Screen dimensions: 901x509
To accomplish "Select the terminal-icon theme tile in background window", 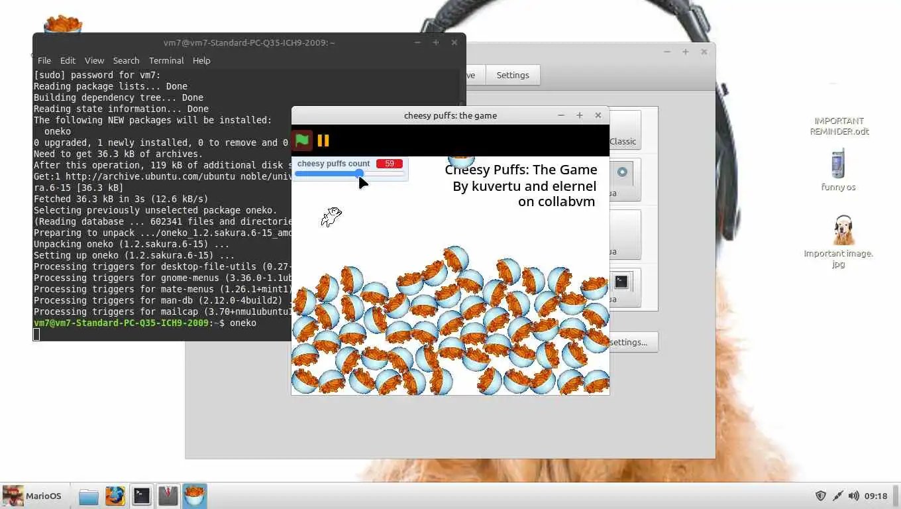I will 624,289.
